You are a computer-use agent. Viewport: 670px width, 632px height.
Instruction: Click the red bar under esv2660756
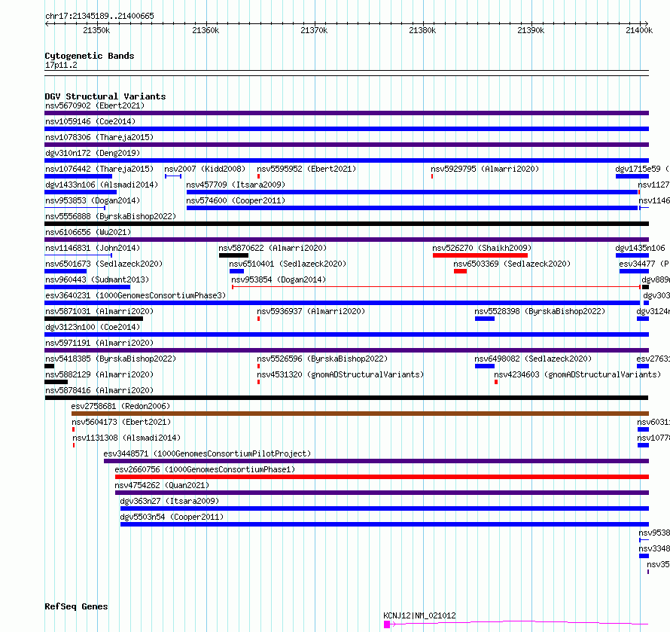click(x=382, y=477)
